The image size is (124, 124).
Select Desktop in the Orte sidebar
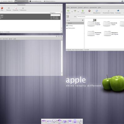[75, 26]
